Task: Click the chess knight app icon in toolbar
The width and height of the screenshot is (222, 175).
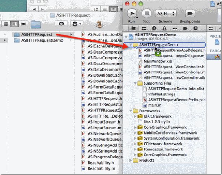Action: (x=99, y=24)
